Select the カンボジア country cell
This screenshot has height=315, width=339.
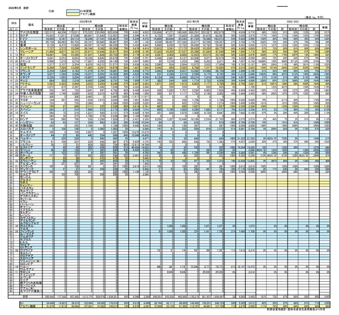pyautogui.click(x=31, y=158)
